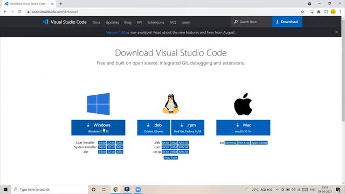Viewport: 345px width, 194px height.
Task: Dismiss the version announcement banner
Action: [336, 32]
